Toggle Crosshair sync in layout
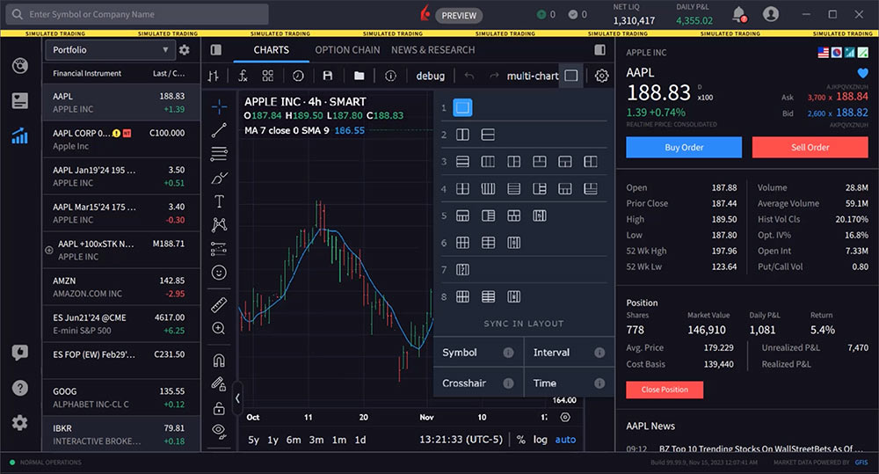The height and width of the screenshot is (474, 879). click(x=478, y=383)
